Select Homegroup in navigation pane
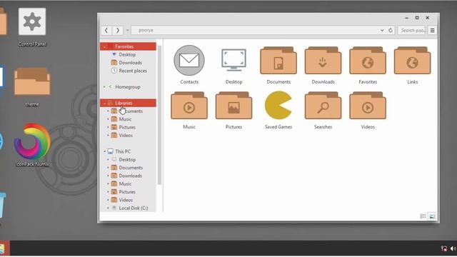This screenshot has width=457, height=257. (127, 87)
